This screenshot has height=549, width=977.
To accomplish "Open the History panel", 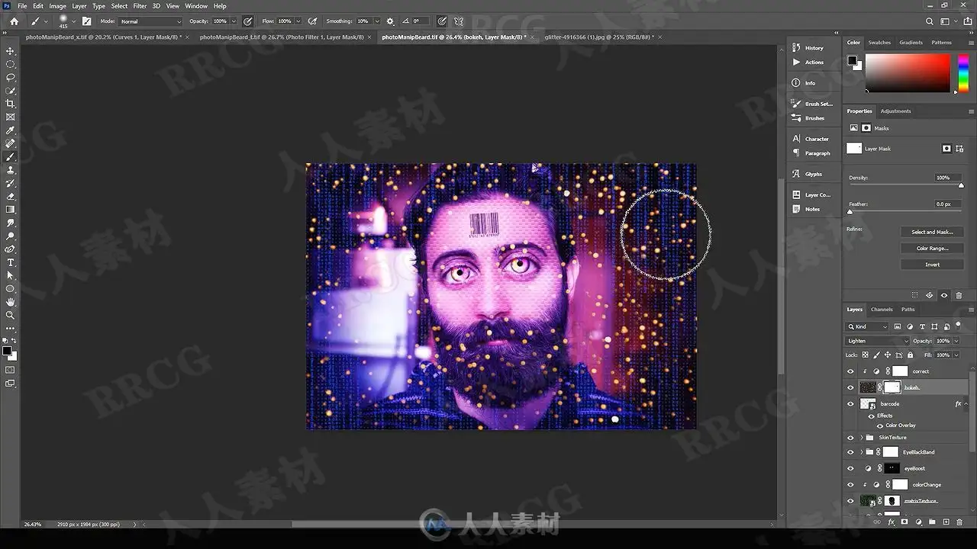I will coord(814,48).
